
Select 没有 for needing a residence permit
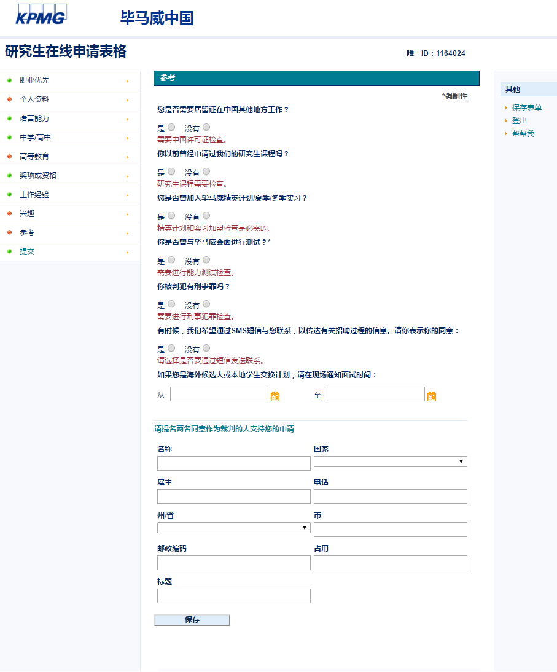pyautogui.click(x=207, y=127)
